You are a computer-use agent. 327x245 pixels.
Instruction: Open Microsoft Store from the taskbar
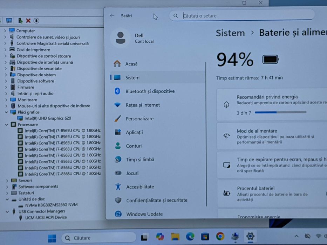(205, 237)
